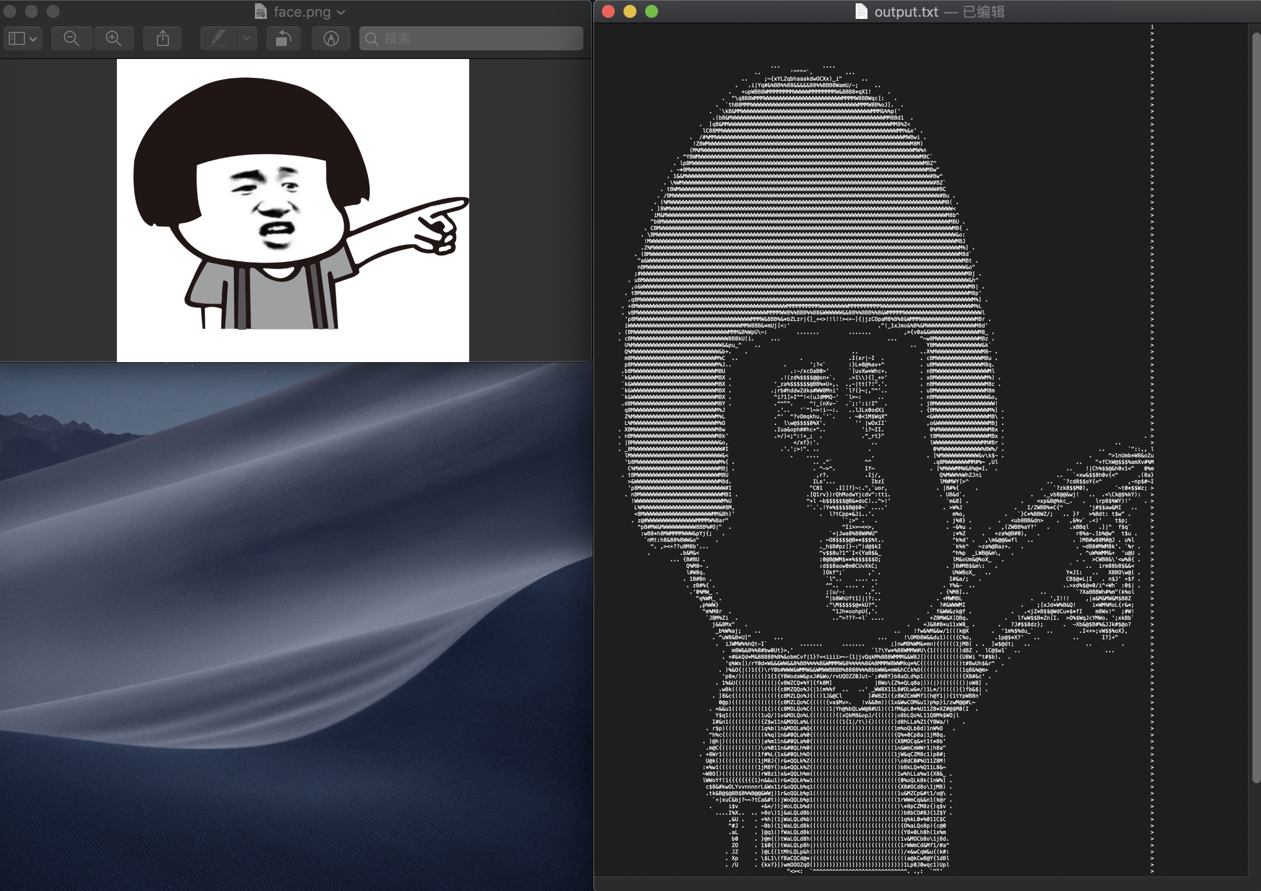Close the output.txt window with red button
The height and width of the screenshot is (891, 1261).
pos(608,11)
